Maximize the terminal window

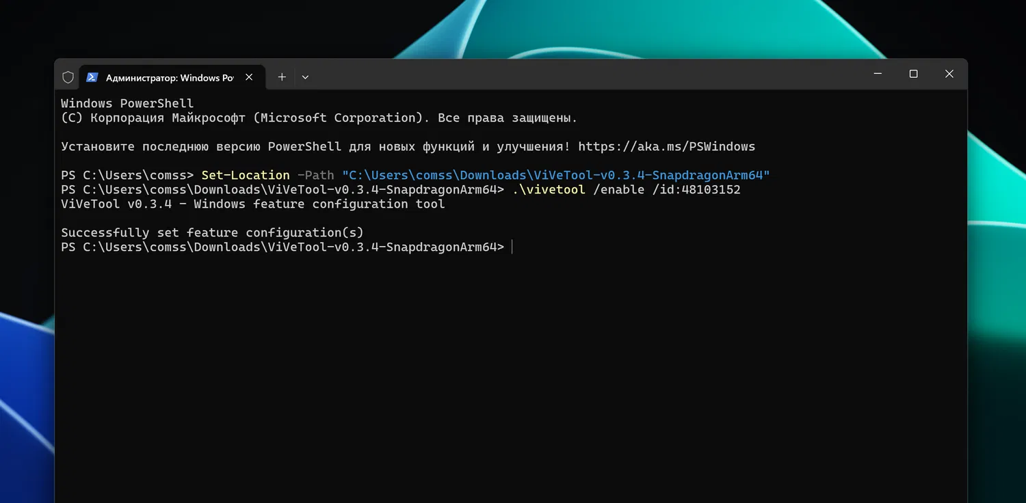(913, 74)
